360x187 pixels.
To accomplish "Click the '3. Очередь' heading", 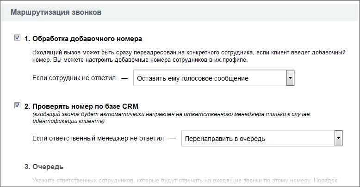I will pyautogui.click(x=44, y=167).
